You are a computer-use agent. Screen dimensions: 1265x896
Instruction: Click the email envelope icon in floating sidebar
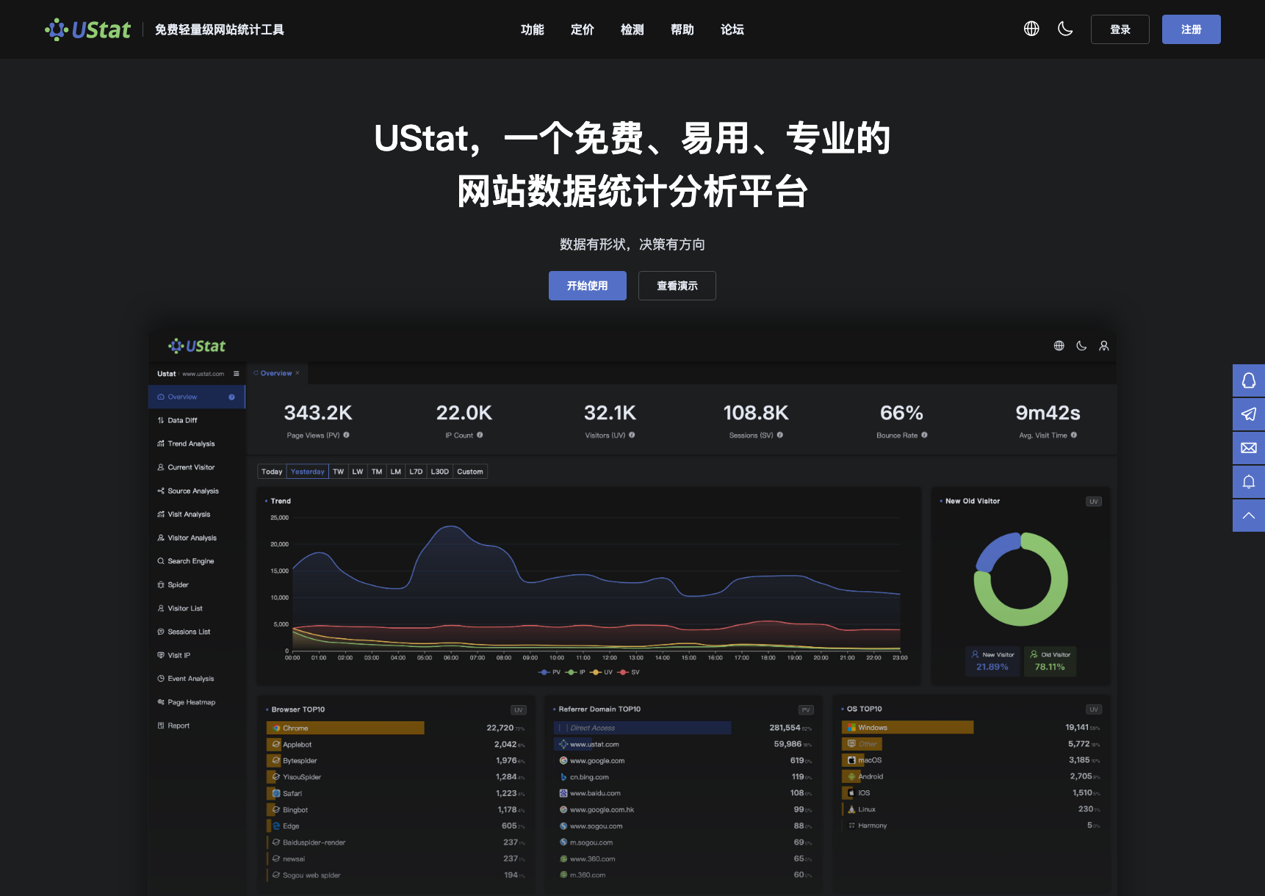(1249, 448)
